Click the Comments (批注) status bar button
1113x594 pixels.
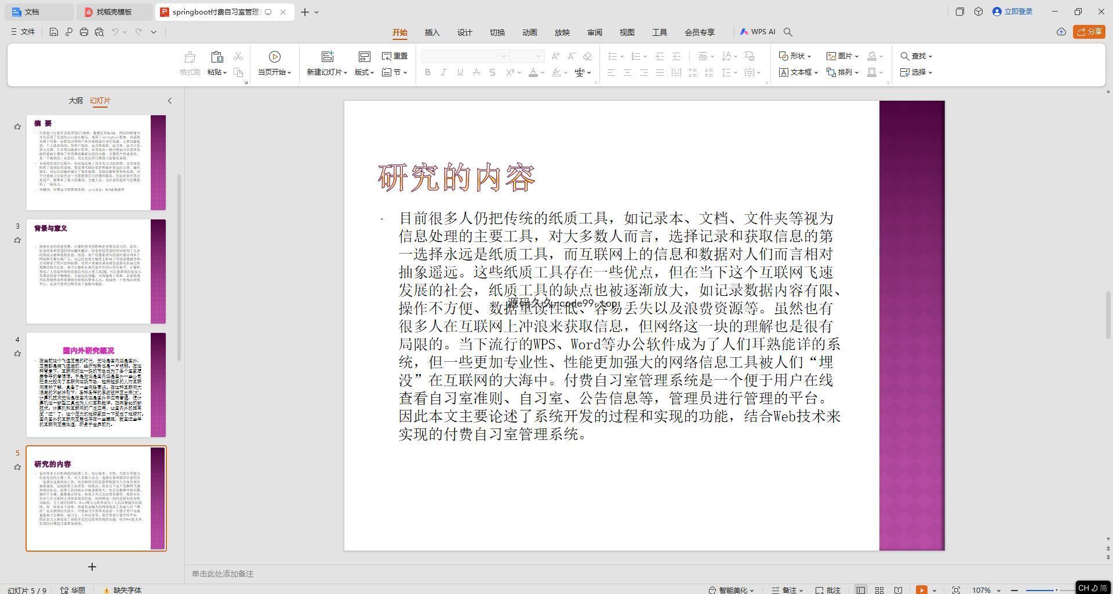(x=828, y=590)
